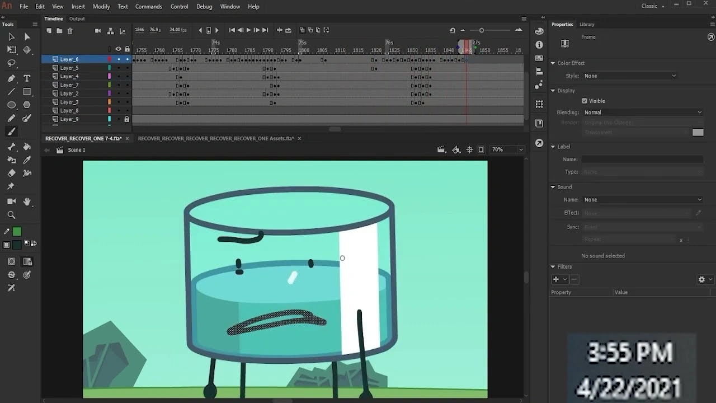Open the Color Effect Style dropdown
The width and height of the screenshot is (716, 403).
[x=630, y=76]
